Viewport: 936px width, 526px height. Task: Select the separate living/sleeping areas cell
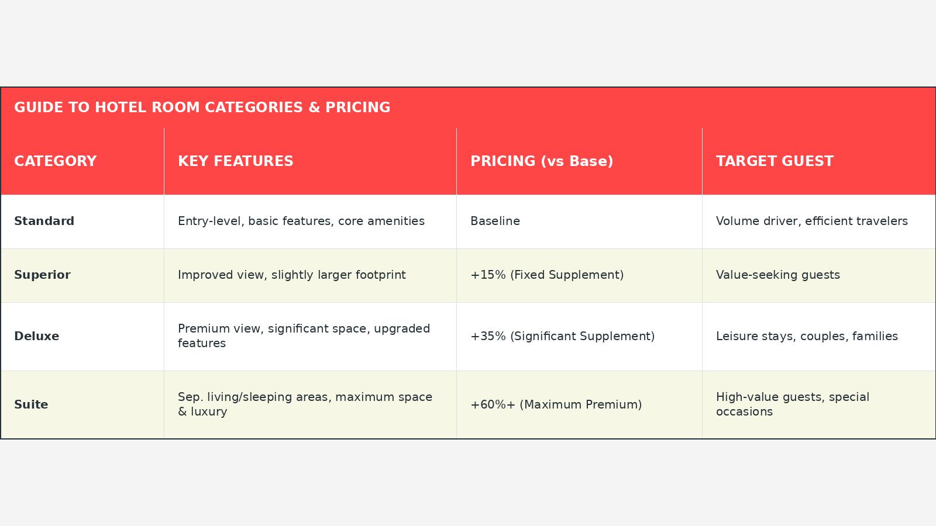tap(310, 404)
